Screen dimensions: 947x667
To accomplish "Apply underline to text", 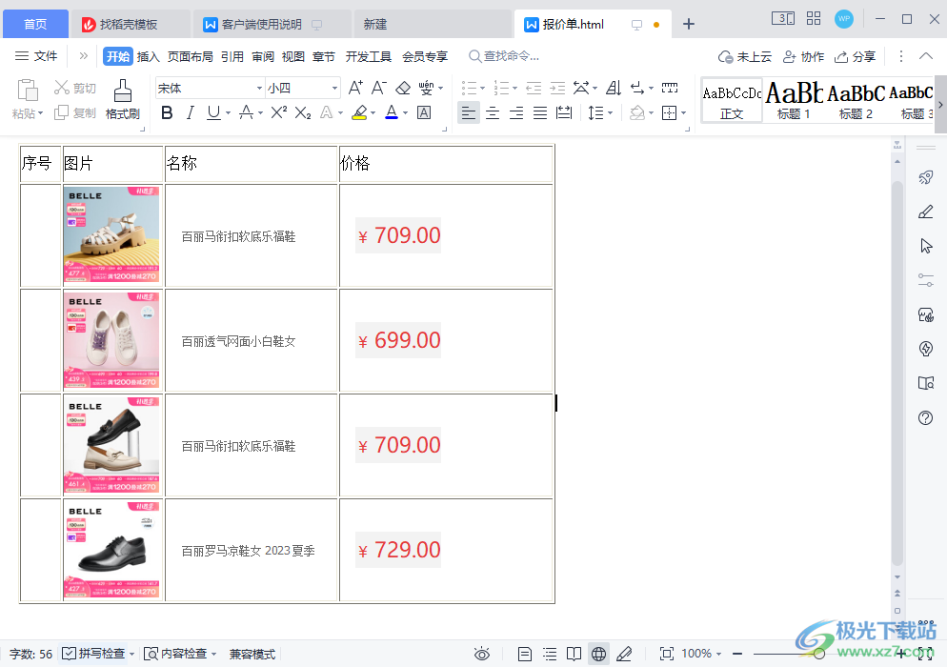I will click(x=213, y=113).
